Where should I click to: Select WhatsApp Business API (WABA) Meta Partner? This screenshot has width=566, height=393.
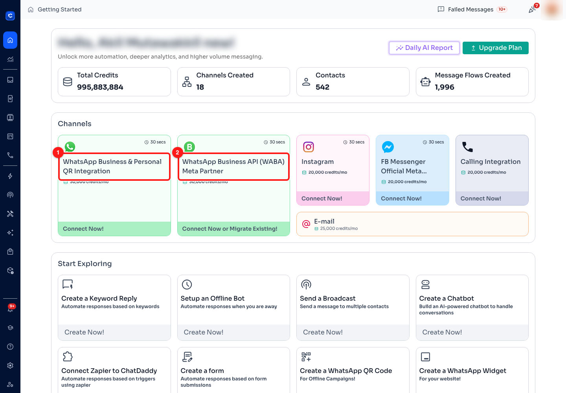pyautogui.click(x=233, y=166)
